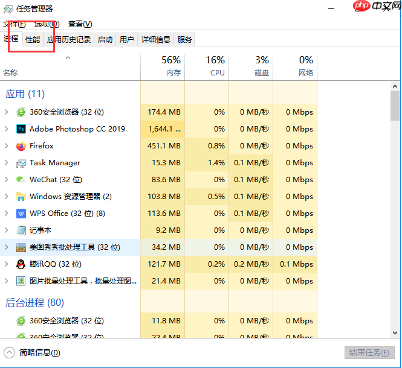Click the 11.8 MB background 360安全浏览器 memory cell
The image size is (402, 368).
coord(163,321)
